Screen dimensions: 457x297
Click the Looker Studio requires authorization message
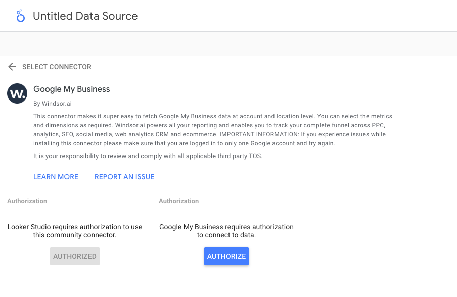pyautogui.click(x=75, y=231)
